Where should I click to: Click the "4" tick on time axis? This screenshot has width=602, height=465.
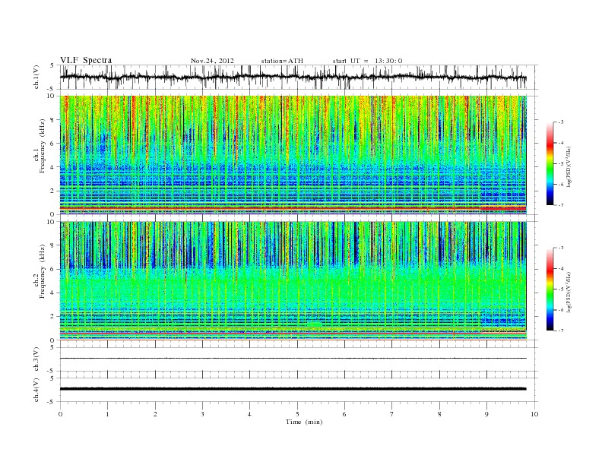coord(249,414)
